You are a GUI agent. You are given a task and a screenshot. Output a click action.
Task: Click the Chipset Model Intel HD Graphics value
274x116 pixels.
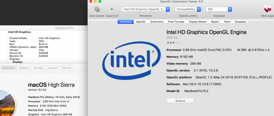click(x=49, y=38)
